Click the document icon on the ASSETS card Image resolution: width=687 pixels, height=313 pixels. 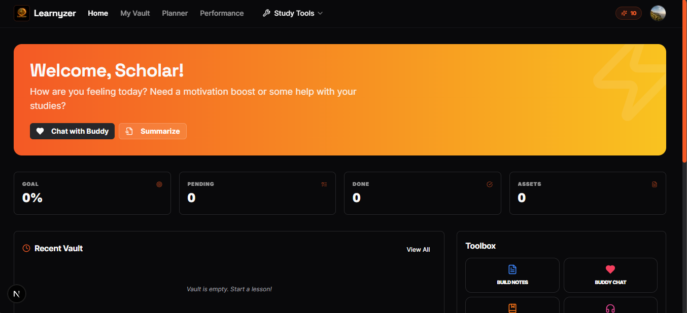[655, 184]
